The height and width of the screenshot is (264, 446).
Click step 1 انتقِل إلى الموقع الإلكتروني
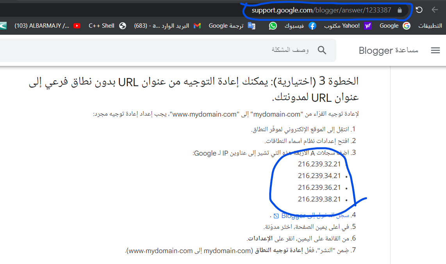(300, 129)
